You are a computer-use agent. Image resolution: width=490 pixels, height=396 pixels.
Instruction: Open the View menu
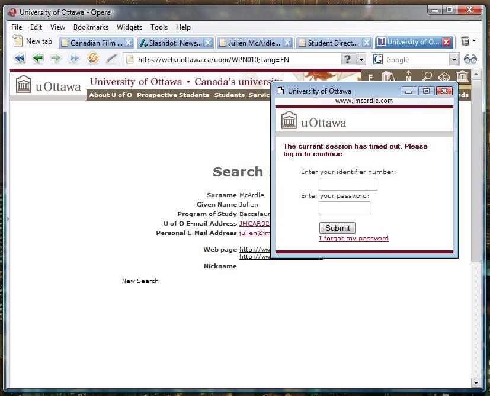point(57,27)
